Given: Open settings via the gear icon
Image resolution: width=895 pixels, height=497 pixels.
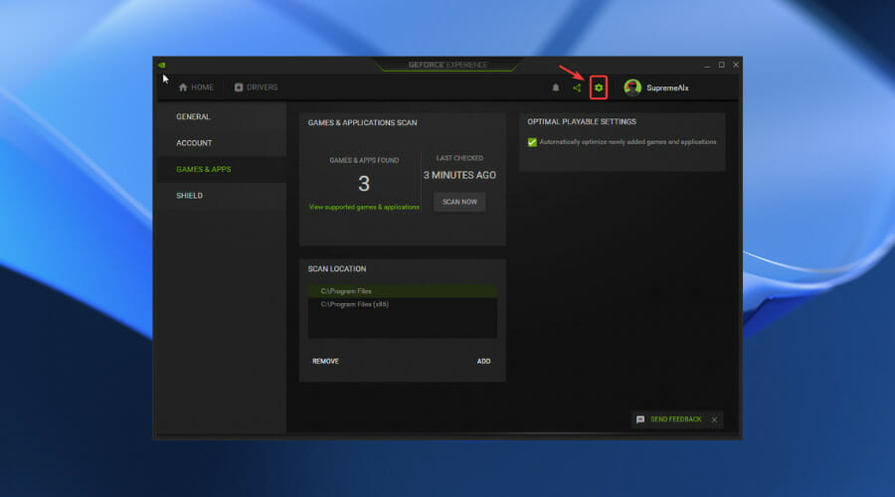Looking at the screenshot, I should (x=599, y=87).
